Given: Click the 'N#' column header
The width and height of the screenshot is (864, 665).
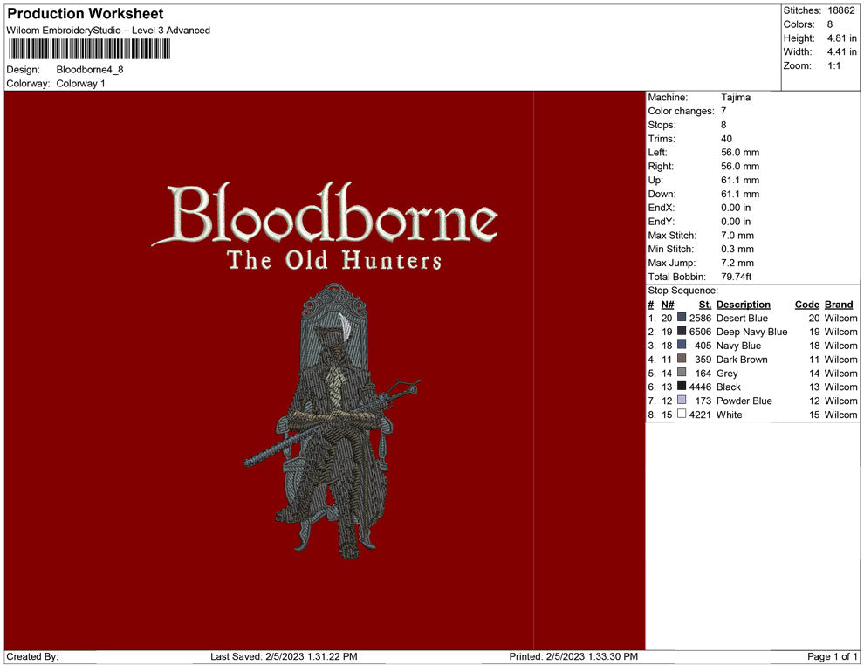Looking at the screenshot, I should [668, 305].
